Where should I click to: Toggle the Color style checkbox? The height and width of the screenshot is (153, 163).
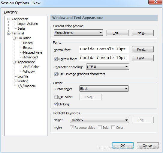[113, 128]
